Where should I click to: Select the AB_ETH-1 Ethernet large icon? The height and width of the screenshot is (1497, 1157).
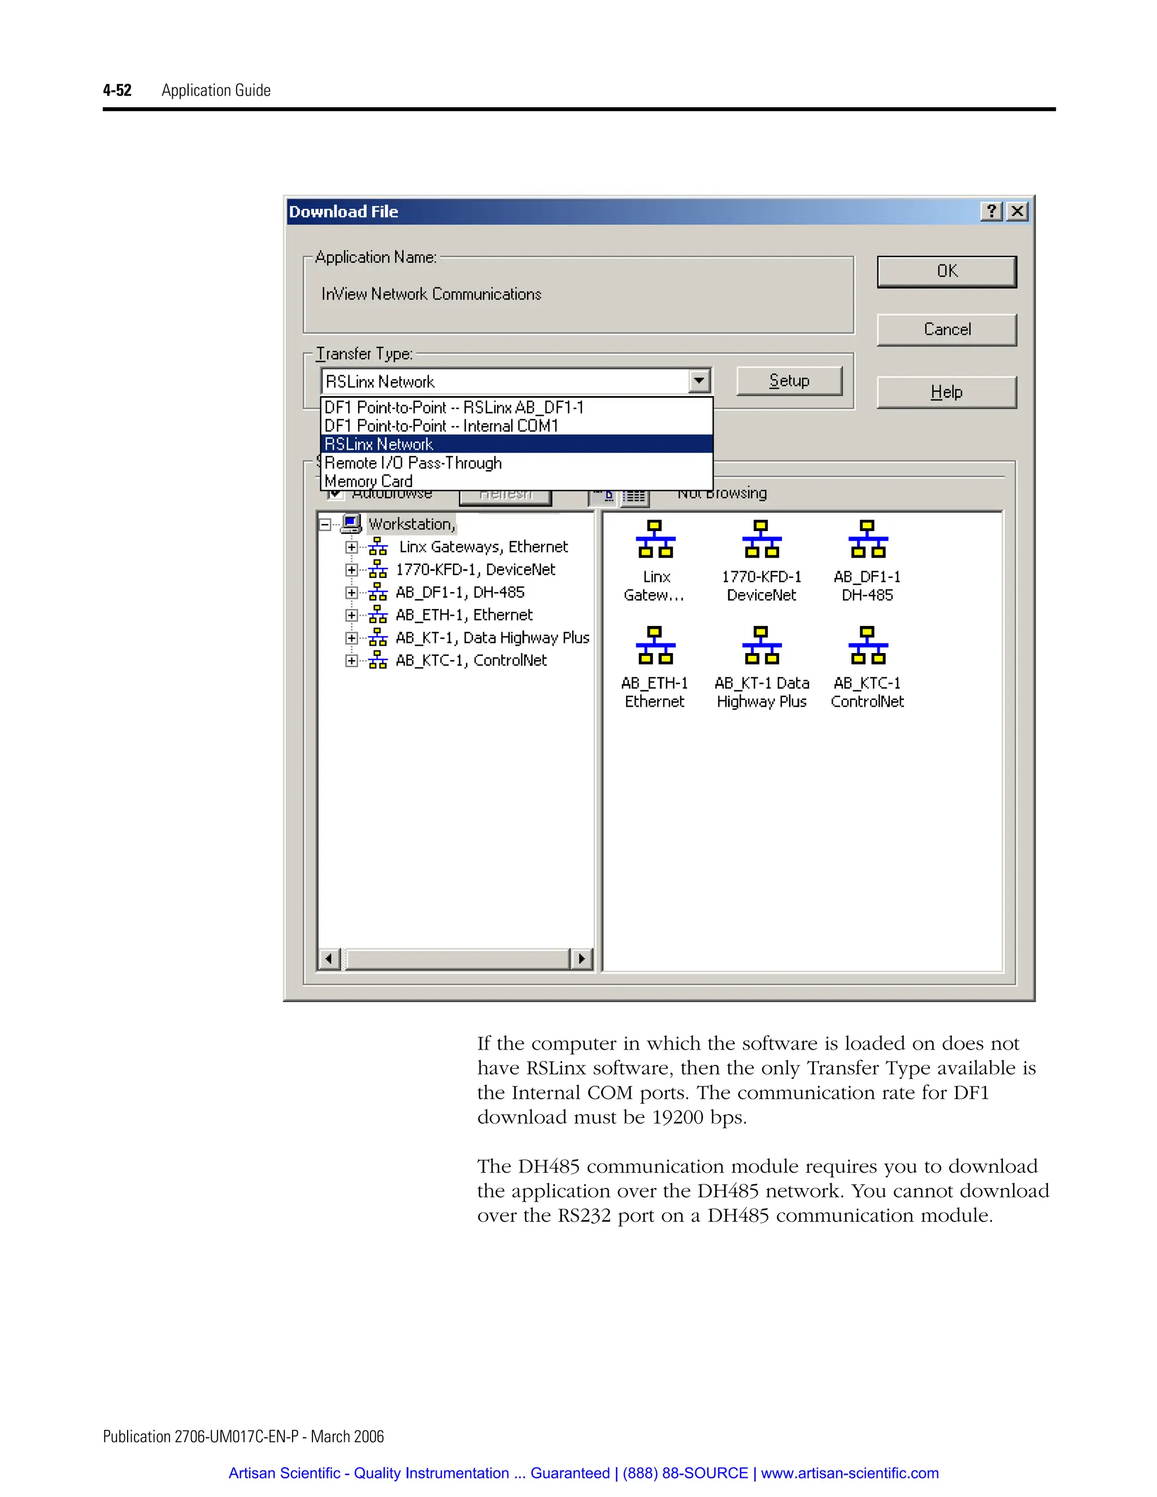click(x=655, y=645)
